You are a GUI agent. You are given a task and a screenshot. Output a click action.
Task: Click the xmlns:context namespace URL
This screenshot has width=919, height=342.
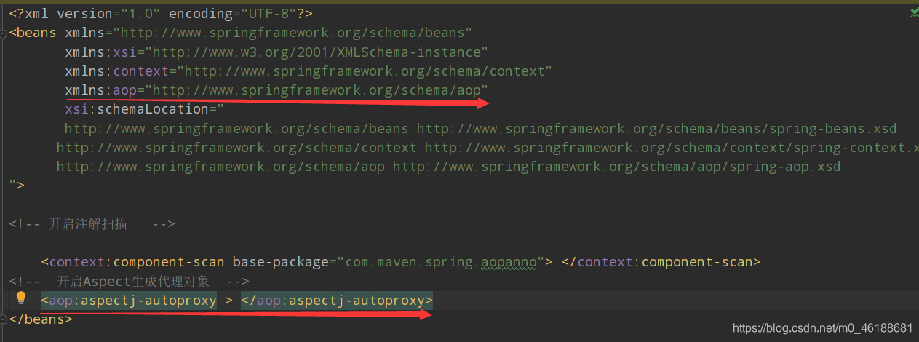coord(365,71)
